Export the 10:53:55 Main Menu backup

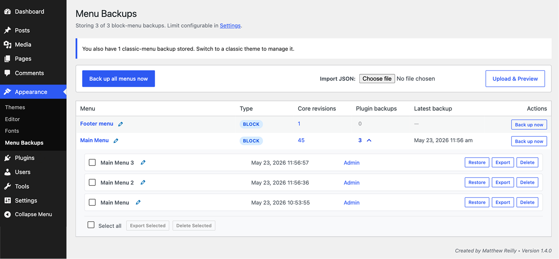503,202
